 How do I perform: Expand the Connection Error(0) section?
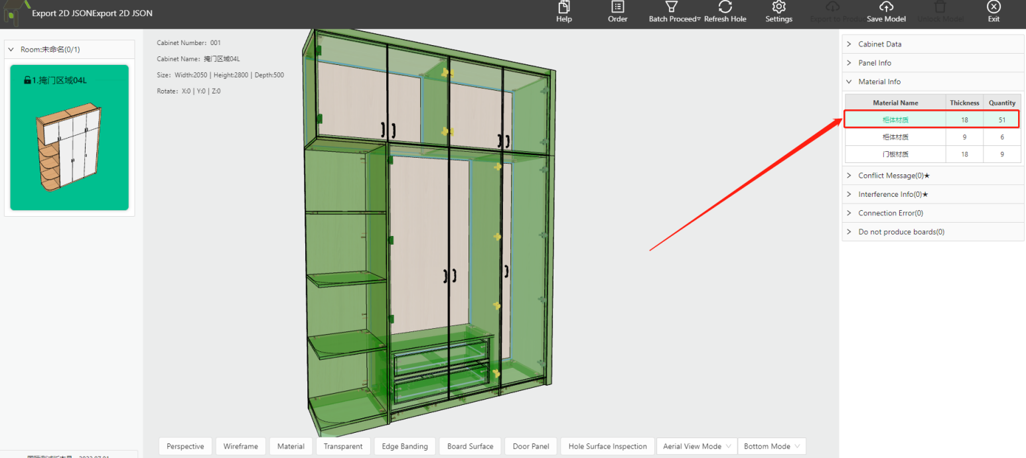point(933,213)
